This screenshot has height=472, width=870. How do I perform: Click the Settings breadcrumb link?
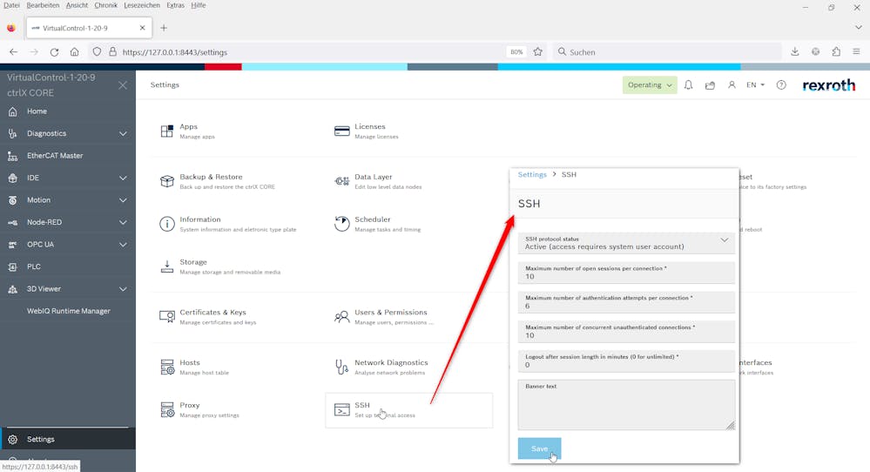pos(532,174)
